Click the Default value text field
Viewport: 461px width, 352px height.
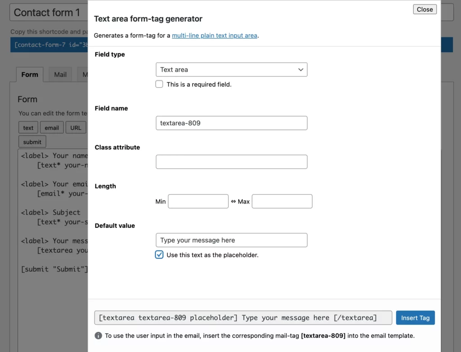tap(231, 240)
